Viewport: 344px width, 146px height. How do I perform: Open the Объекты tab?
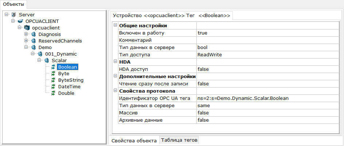13,4
